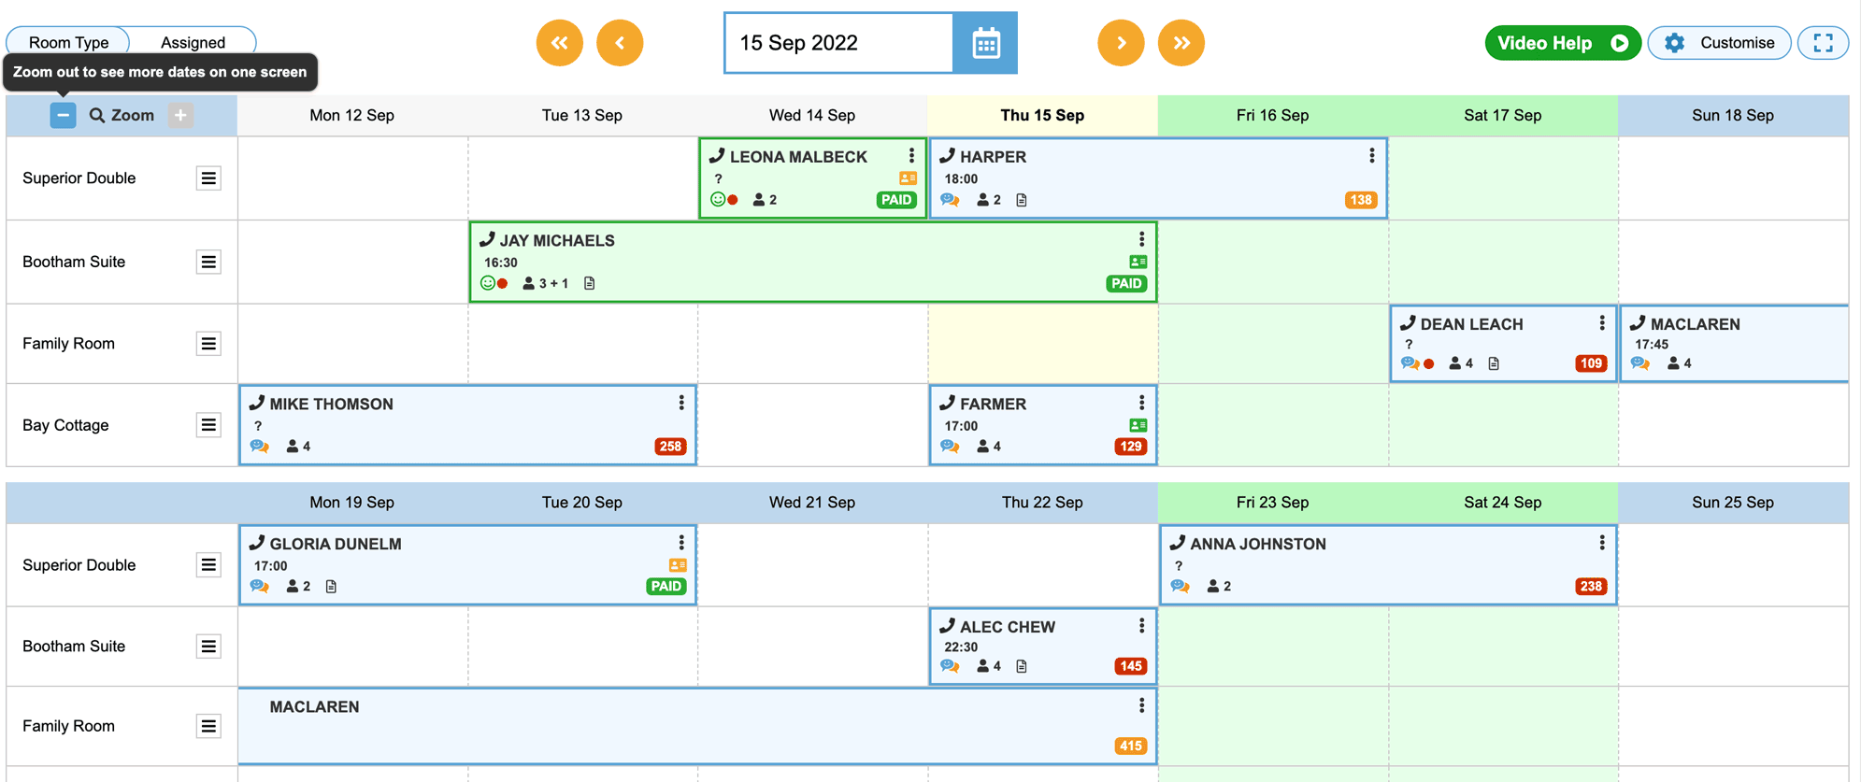Open the calendar date picker

[985, 43]
